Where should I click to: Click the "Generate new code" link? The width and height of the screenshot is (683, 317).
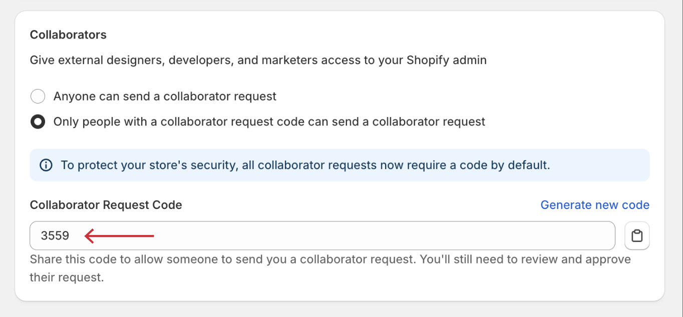[595, 205]
